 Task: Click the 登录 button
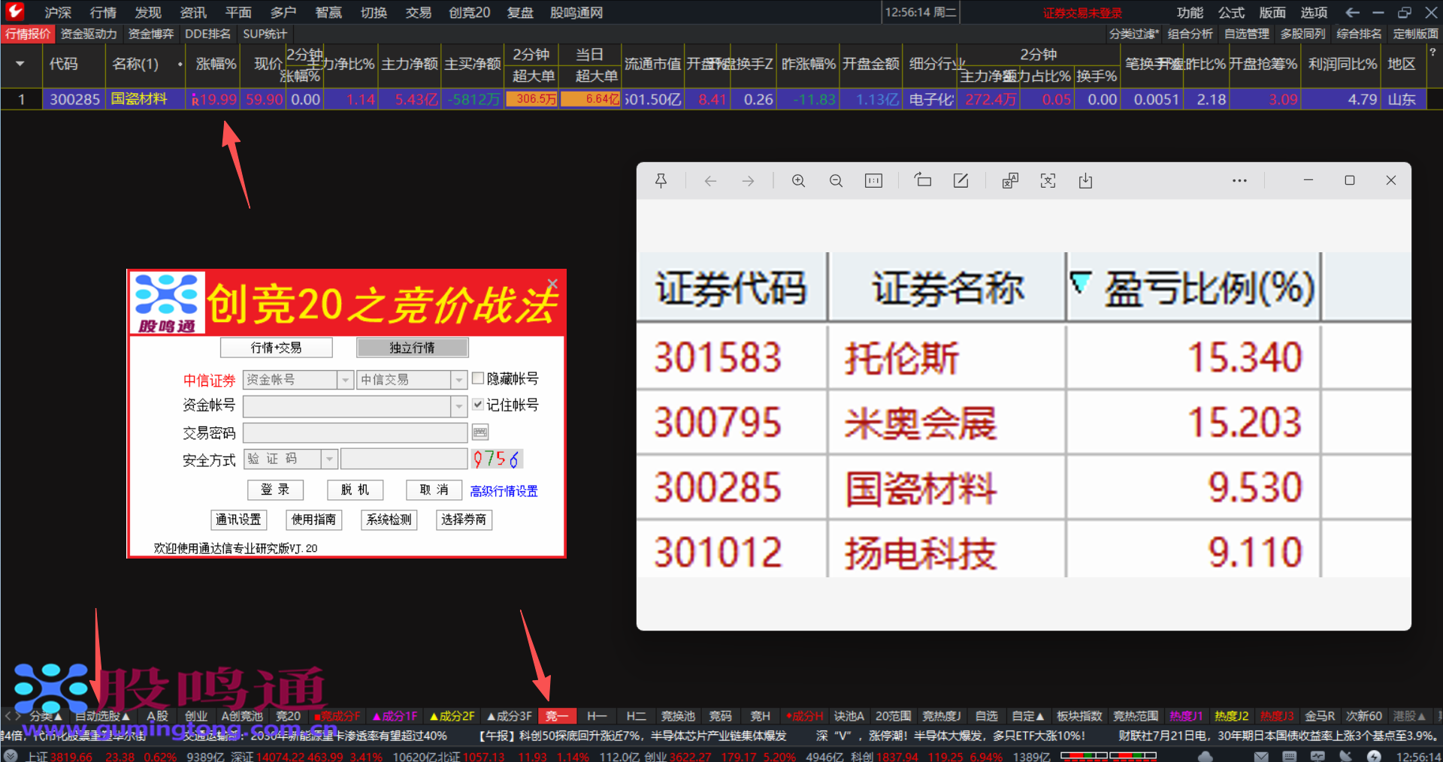[275, 489]
